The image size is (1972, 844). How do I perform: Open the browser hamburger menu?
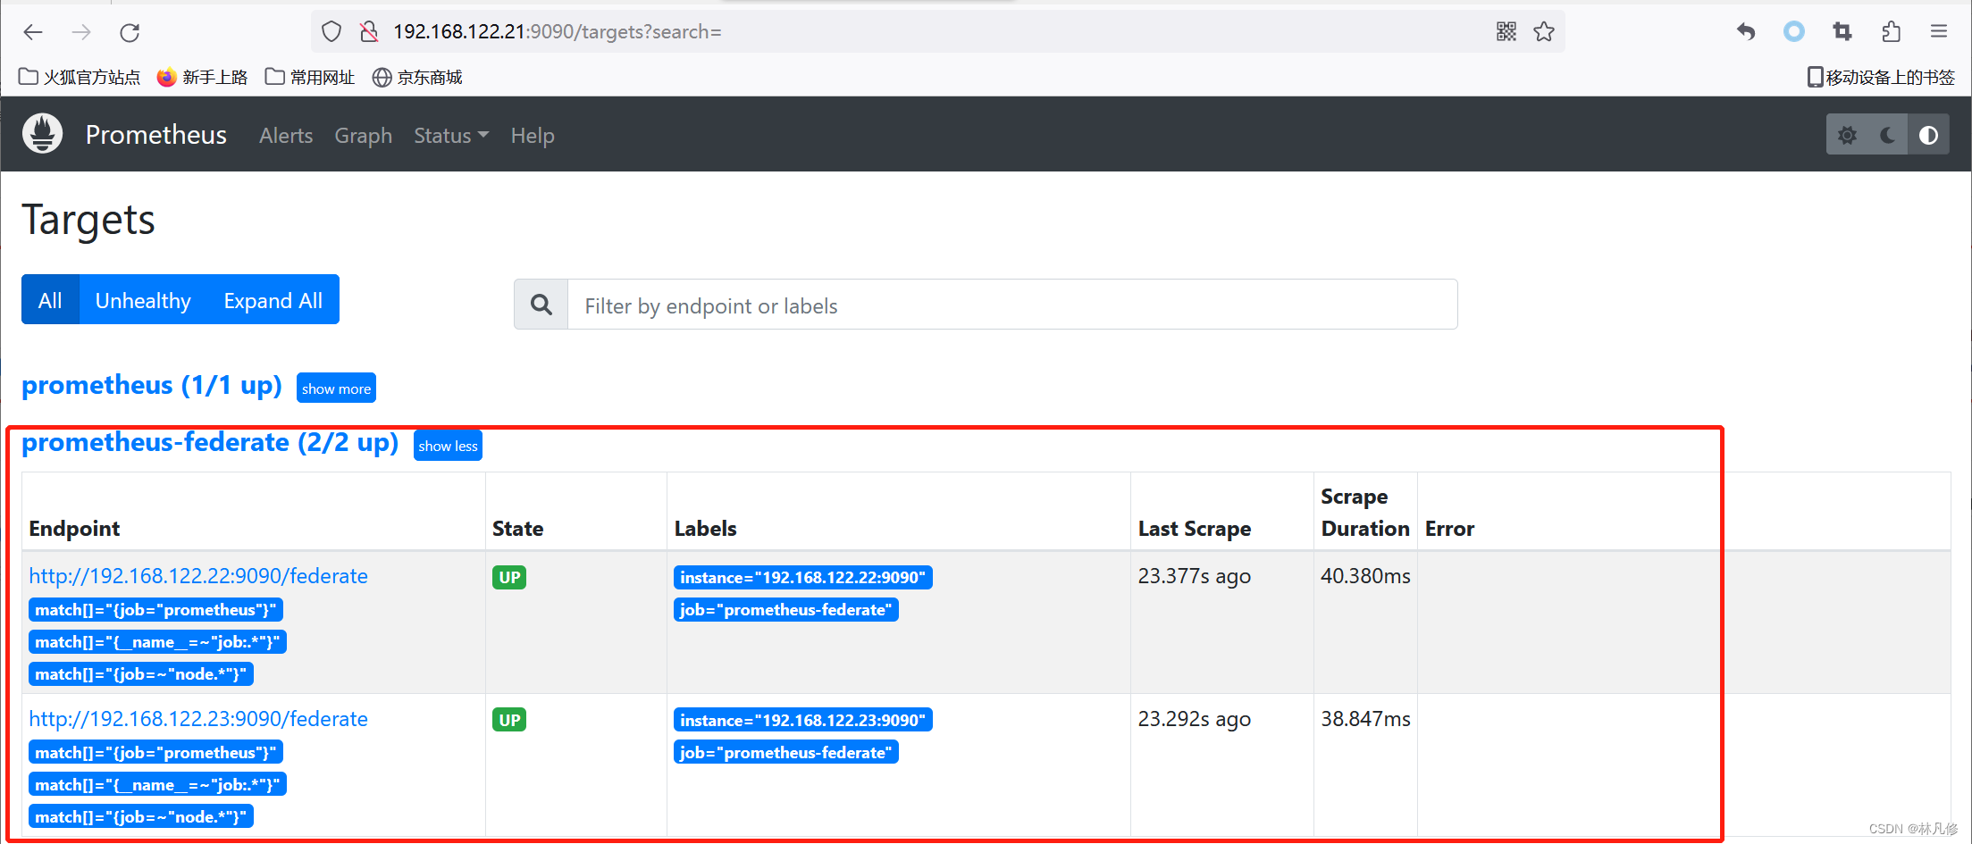point(1939,32)
